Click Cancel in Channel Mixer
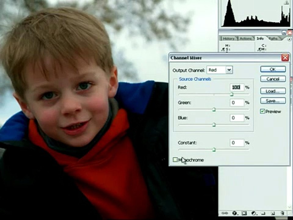This screenshot has height=220, width=293. [x=273, y=79]
